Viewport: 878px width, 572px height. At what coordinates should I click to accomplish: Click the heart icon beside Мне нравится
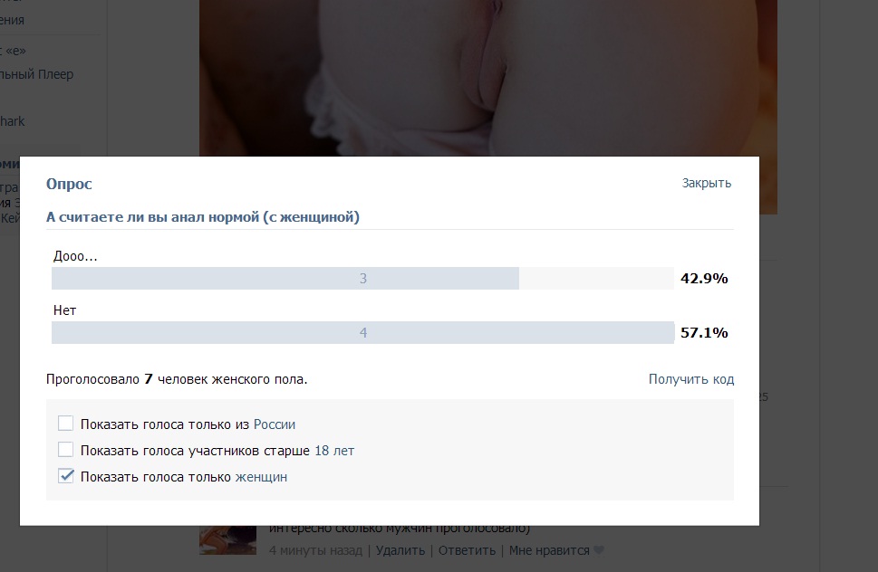pos(599,550)
